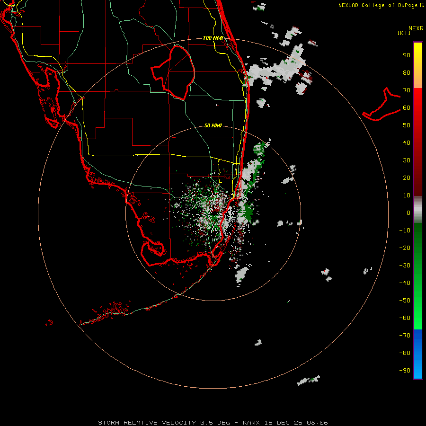This screenshot has height=426, width=426.
Task: Click the 40 value on velocity scale
Action: point(407,142)
